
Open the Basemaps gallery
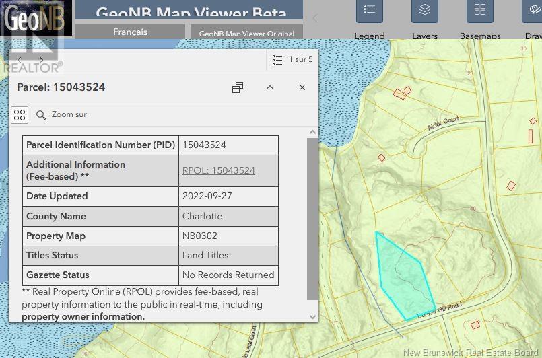[x=479, y=11]
